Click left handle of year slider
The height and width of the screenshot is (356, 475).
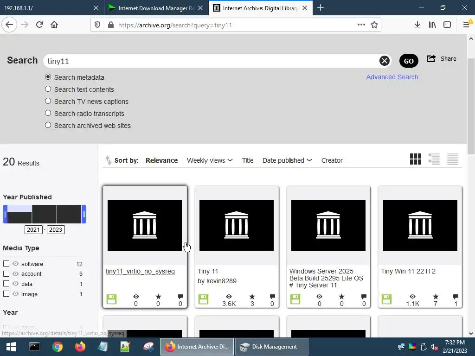point(5,214)
